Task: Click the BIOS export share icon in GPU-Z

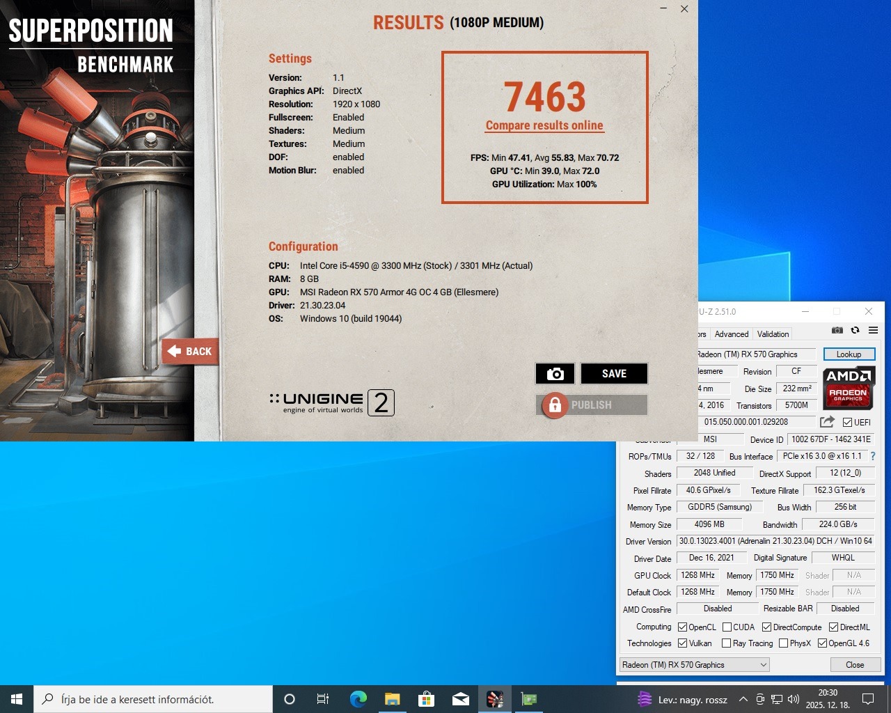Action: (827, 422)
